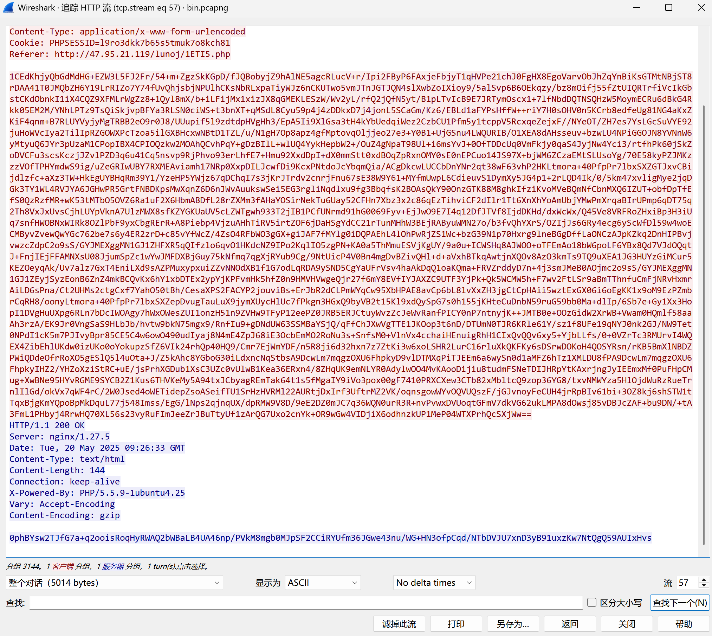Viewport: 712px width, 636px height.
Task: Click the Wireshark shark fin icon
Action: pyautogui.click(x=8, y=7)
